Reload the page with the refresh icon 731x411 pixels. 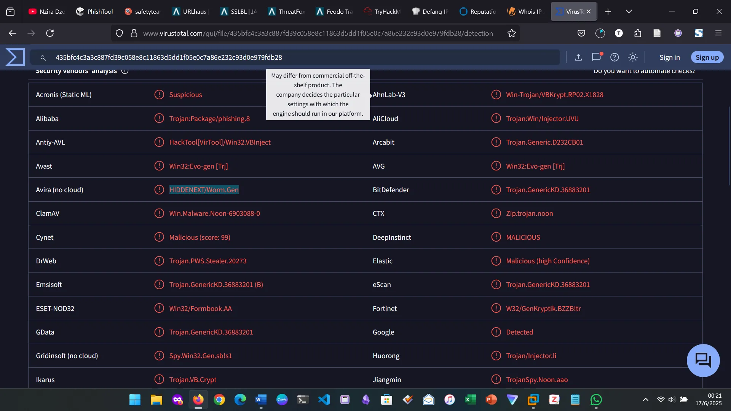click(50, 33)
